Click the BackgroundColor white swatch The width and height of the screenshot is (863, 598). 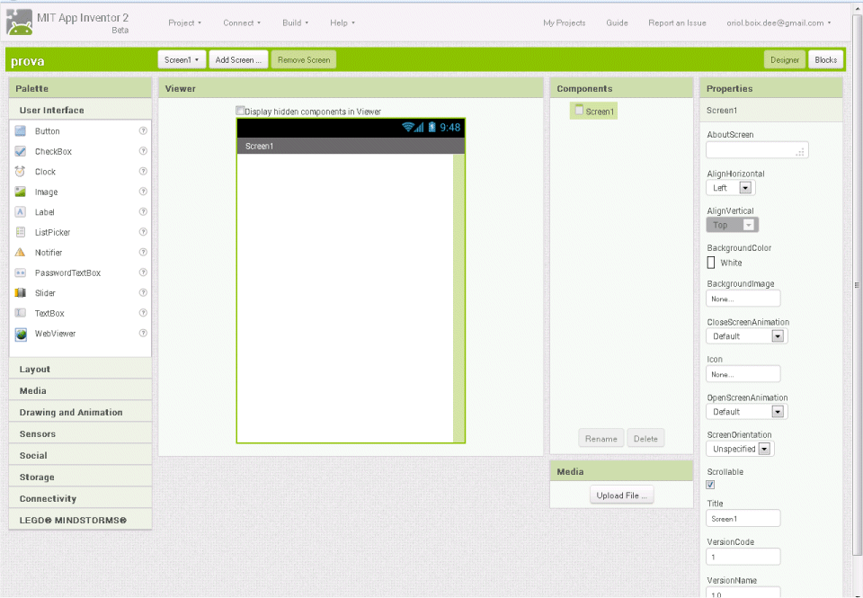tap(712, 263)
